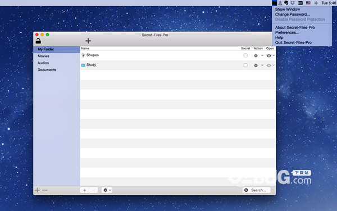The height and width of the screenshot is (211, 337).
Task: Click the large plus icon in the toolbar
Action: (88, 41)
